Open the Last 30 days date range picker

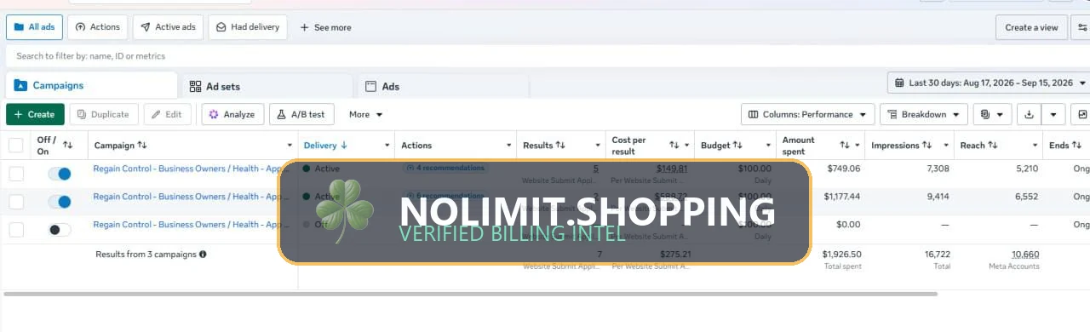pyautogui.click(x=989, y=83)
